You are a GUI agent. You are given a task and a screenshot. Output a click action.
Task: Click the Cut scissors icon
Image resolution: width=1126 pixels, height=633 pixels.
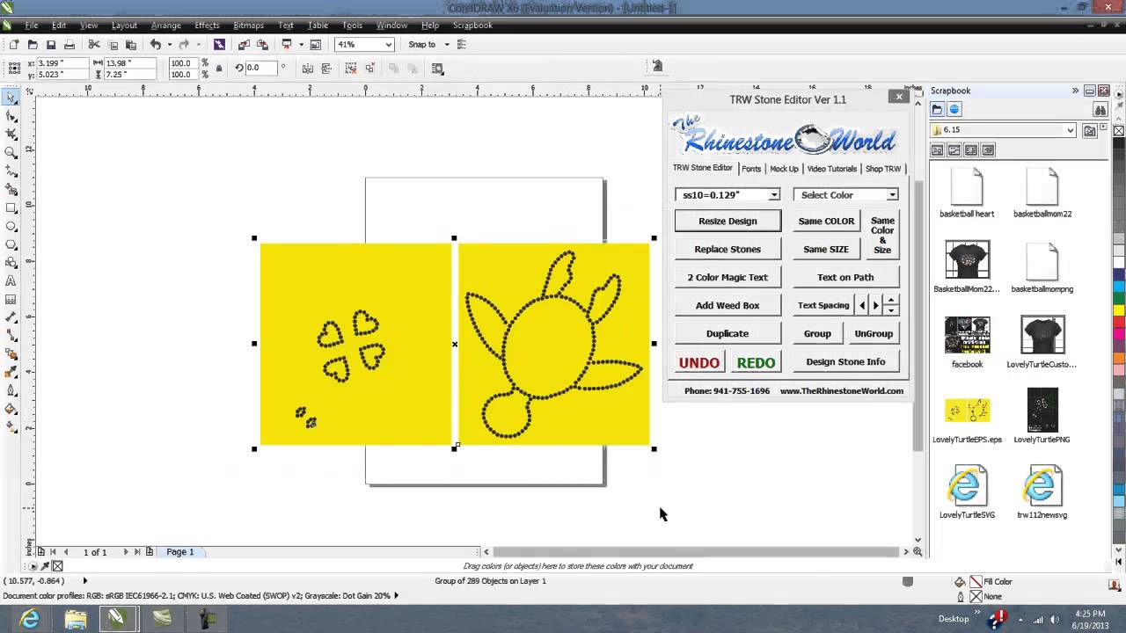tap(94, 45)
